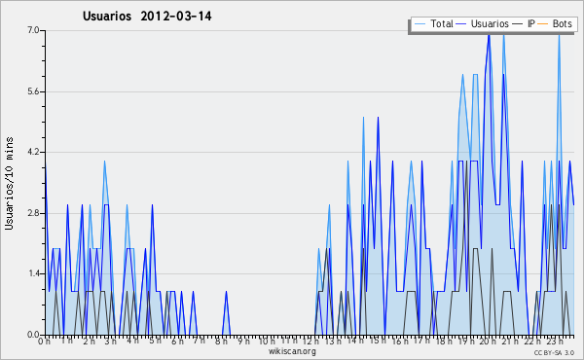This screenshot has height=360, width=584.
Task: Click the 'CC BY-SA 3.0' license text
Action: click(554, 352)
